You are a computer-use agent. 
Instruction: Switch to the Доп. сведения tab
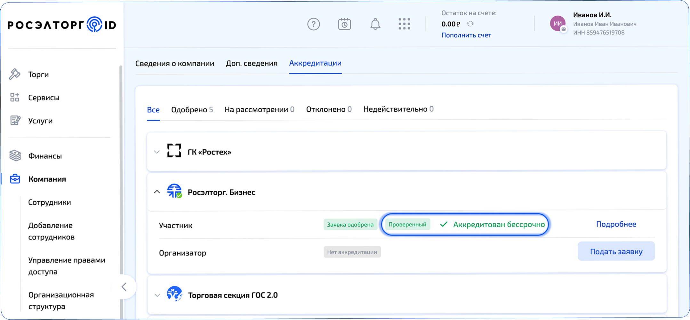pyautogui.click(x=252, y=63)
